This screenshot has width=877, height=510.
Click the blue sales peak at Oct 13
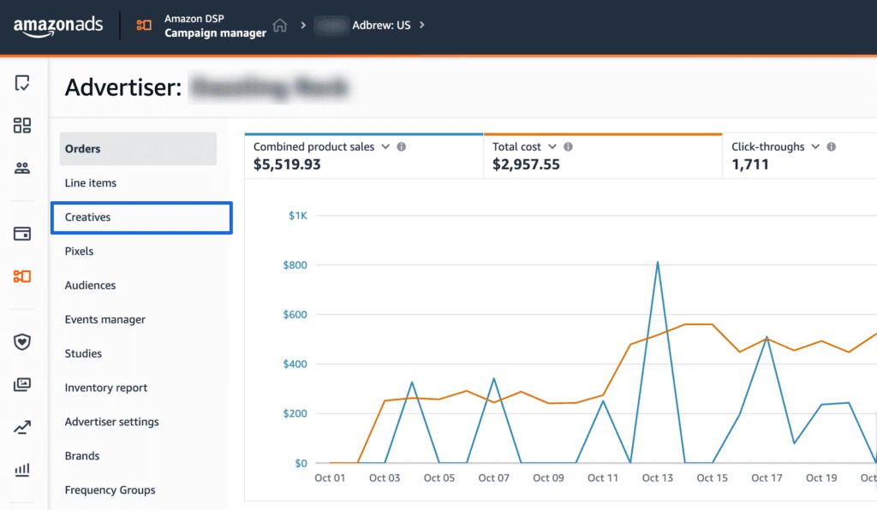(x=657, y=263)
